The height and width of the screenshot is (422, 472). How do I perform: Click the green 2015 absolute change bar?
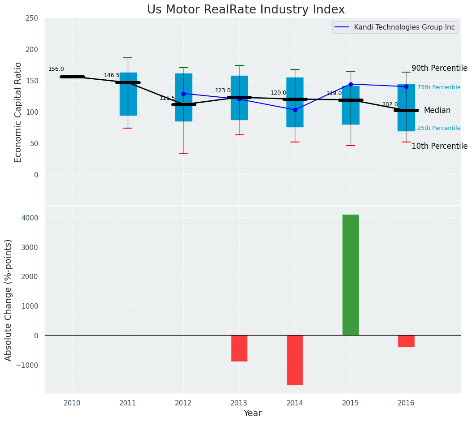pos(351,275)
